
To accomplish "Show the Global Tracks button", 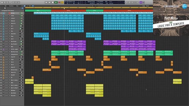I will pyautogui.click(x=22, y=8).
